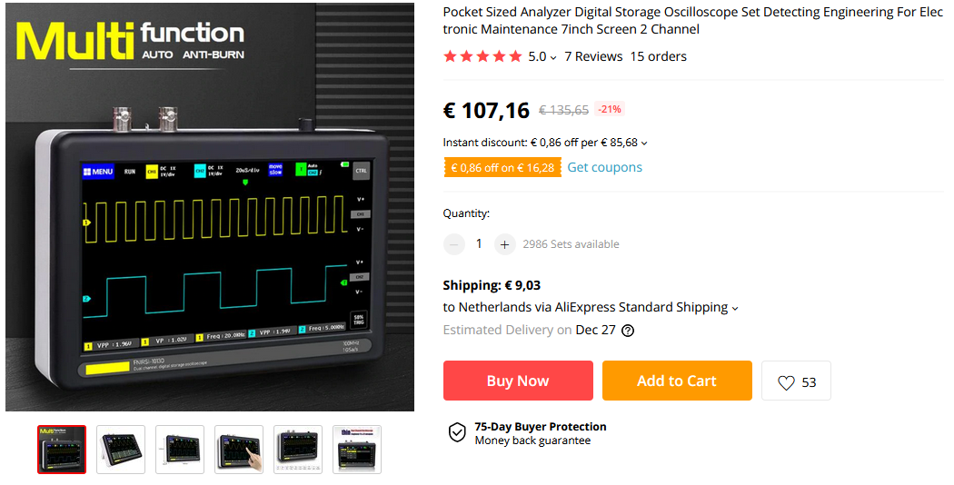The image size is (954, 485).
Task: Select the first Multi function product thumbnail
Action: point(62,449)
